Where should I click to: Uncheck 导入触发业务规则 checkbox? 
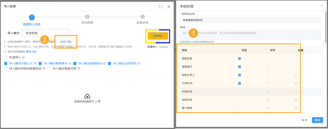(109, 63)
